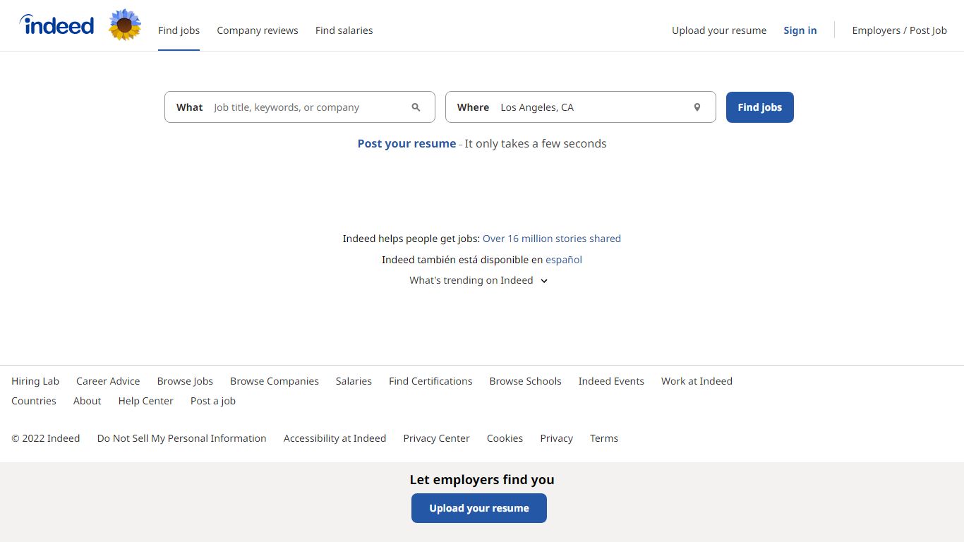
Task: Open Browse Jobs footer link
Action: (x=185, y=381)
